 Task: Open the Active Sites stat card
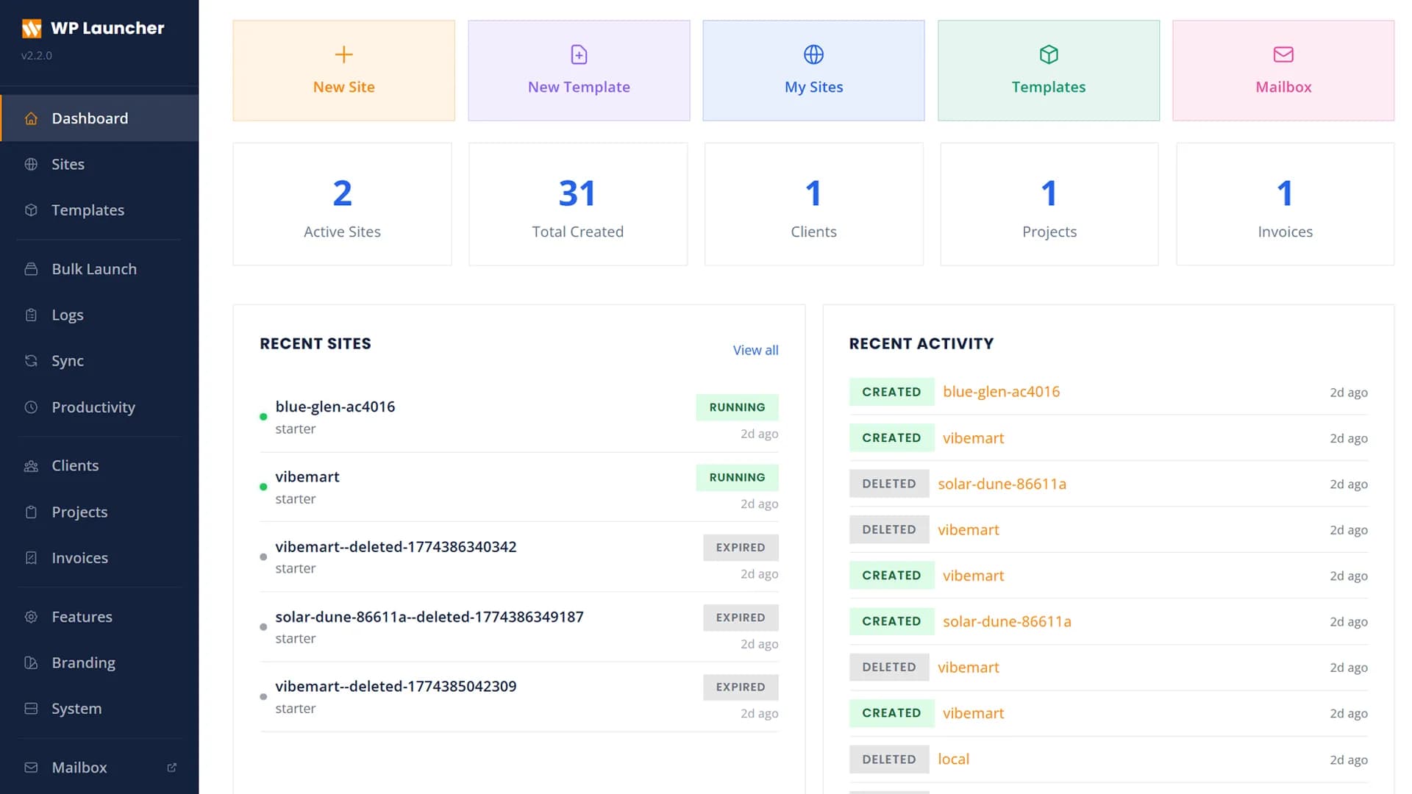point(342,204)
